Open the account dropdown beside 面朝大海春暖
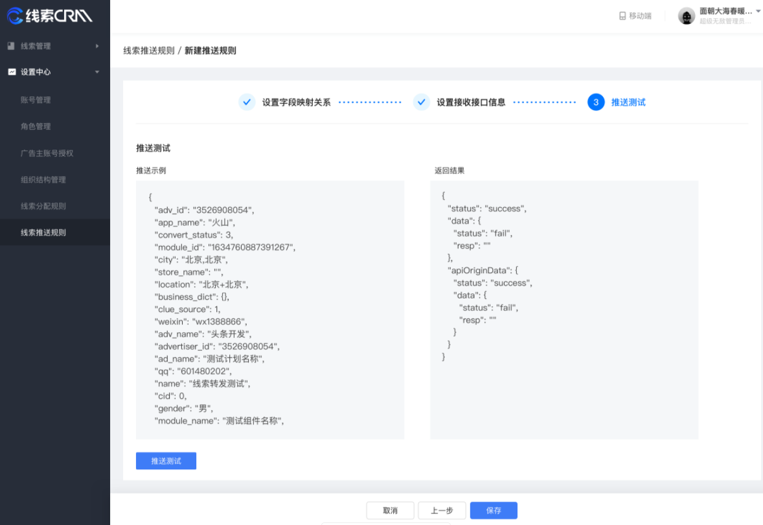This screenshot has height=525, width=763. pyautogui.click(x=757, y=10)
